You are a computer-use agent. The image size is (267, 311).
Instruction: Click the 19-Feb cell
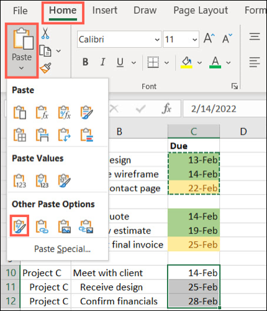click(x=194, y=231)
